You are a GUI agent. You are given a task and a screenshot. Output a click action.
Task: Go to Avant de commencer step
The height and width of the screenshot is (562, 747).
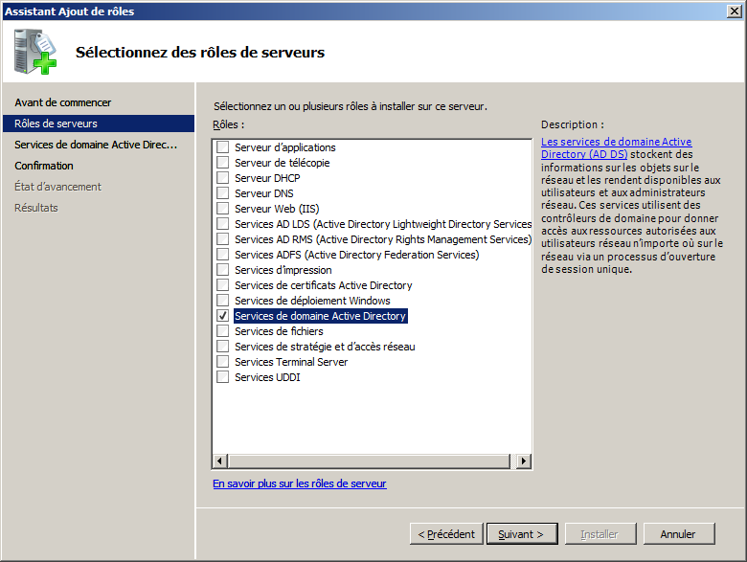(x=63, y=102)
